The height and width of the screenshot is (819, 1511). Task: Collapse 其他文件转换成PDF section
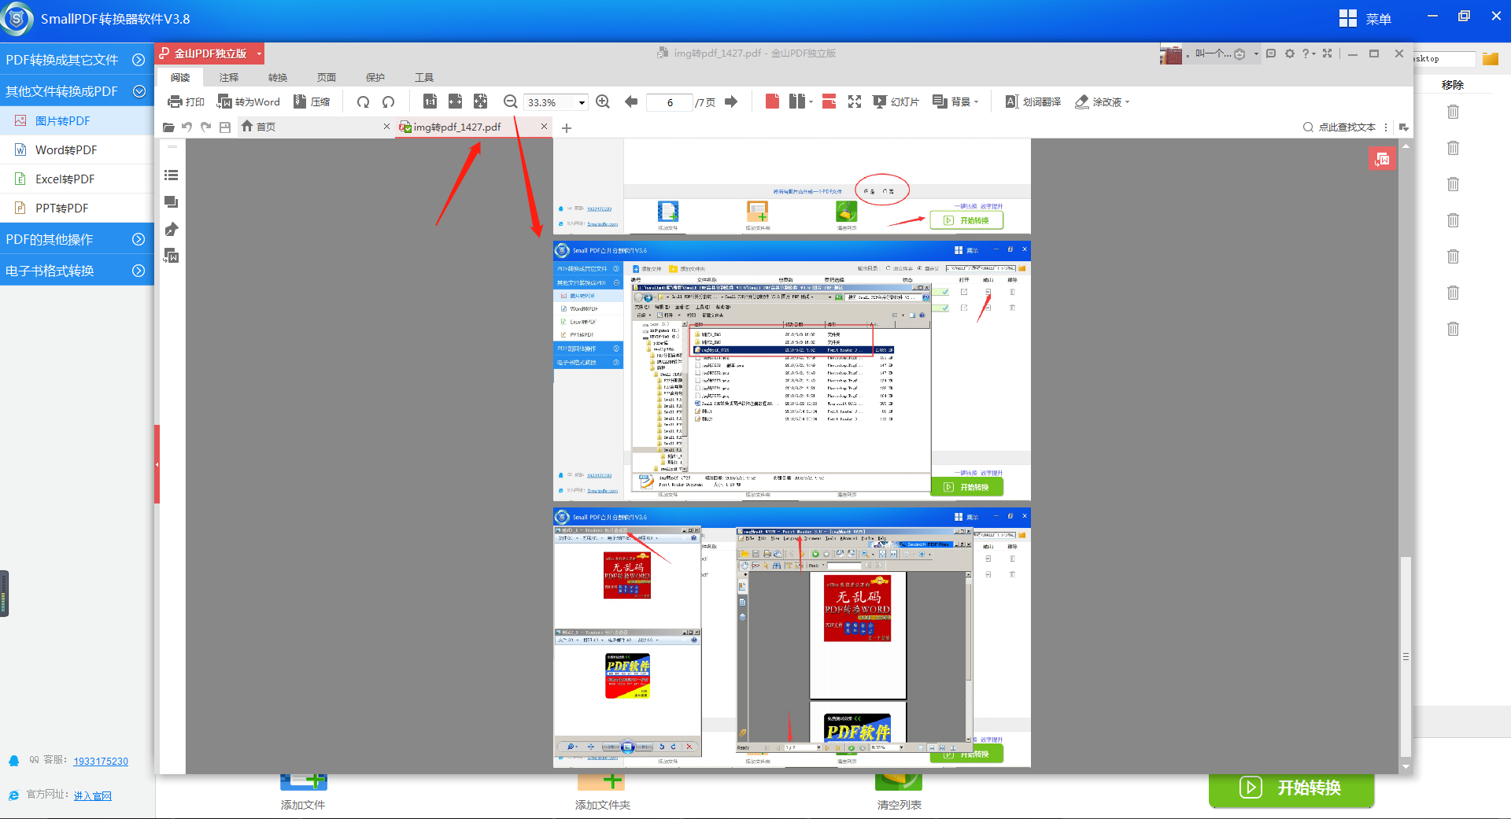click(76, 91)
